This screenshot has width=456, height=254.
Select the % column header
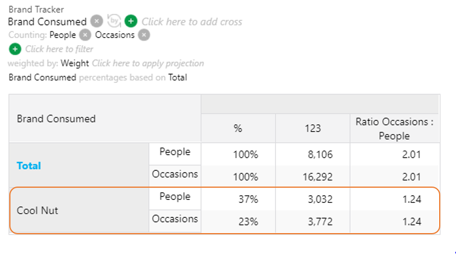(238, 128)
